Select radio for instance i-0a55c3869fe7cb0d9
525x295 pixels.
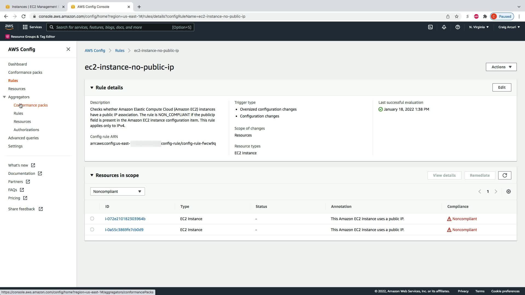(92, 229)
